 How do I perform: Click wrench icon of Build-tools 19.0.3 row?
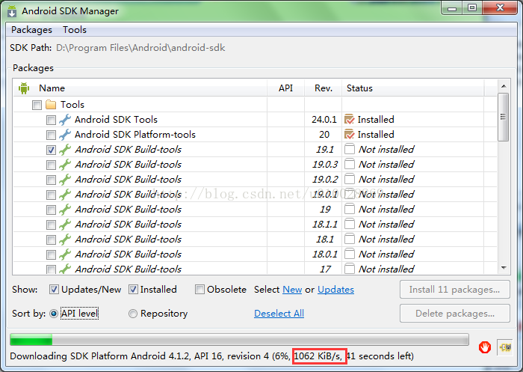(65, 165)
